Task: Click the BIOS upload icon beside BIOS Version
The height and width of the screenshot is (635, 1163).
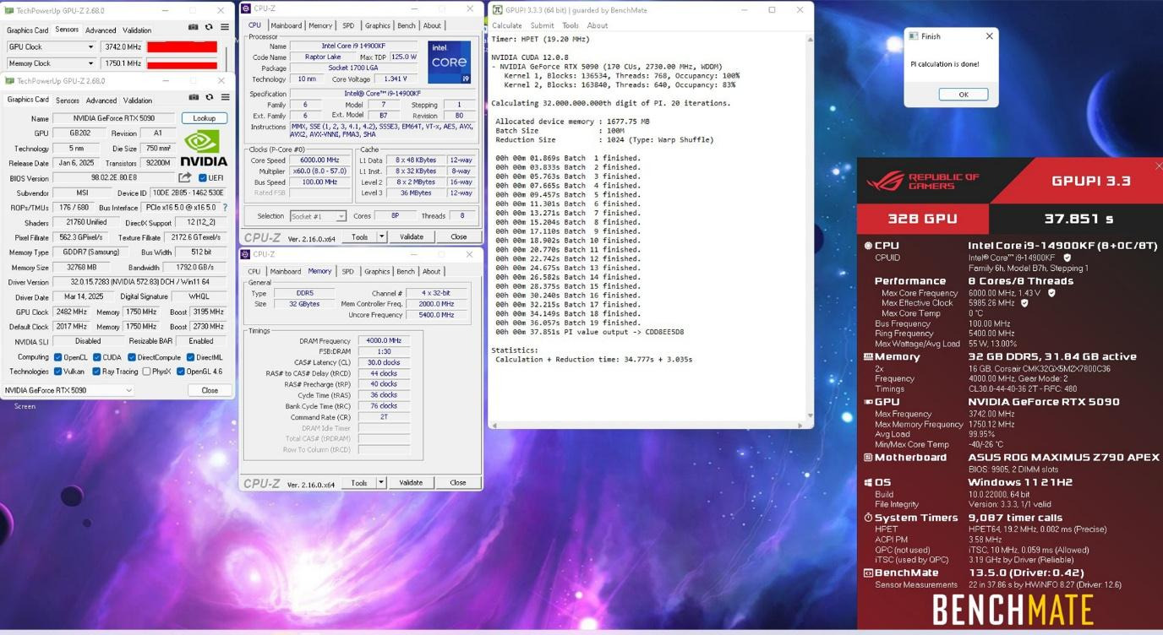Action: click(x=184, y=177)
